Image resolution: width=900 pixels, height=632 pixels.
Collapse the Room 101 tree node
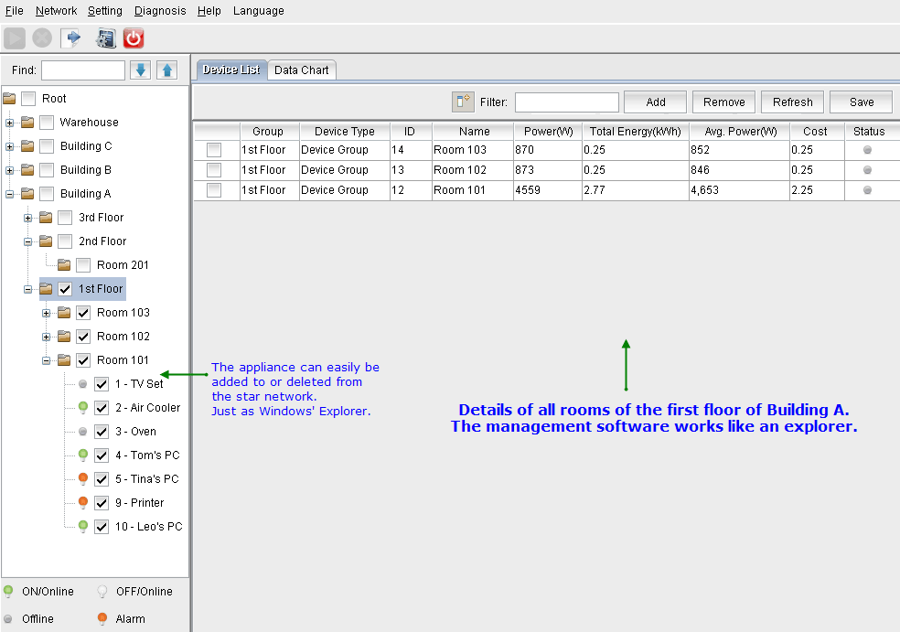(46, 361)
